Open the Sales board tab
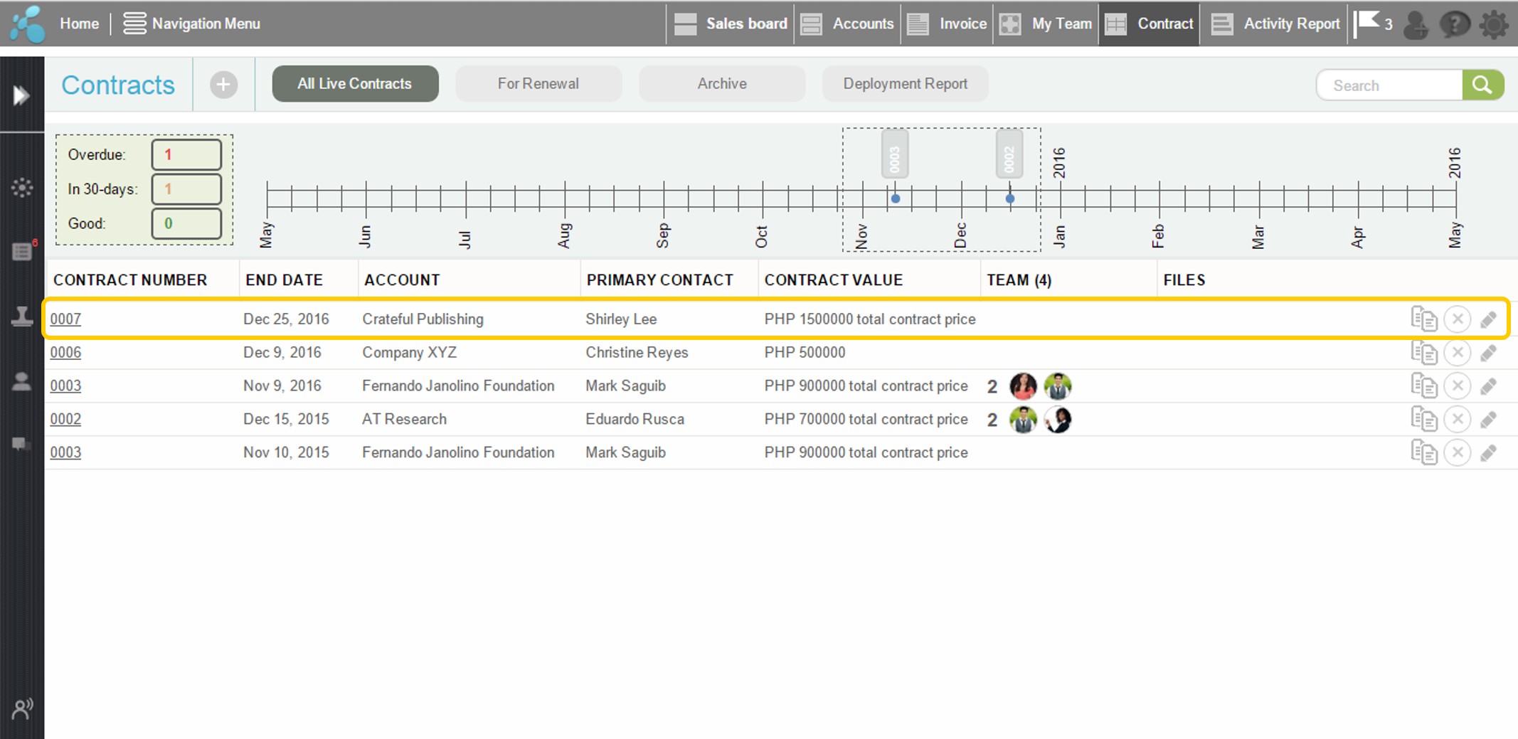 (730, 23)
